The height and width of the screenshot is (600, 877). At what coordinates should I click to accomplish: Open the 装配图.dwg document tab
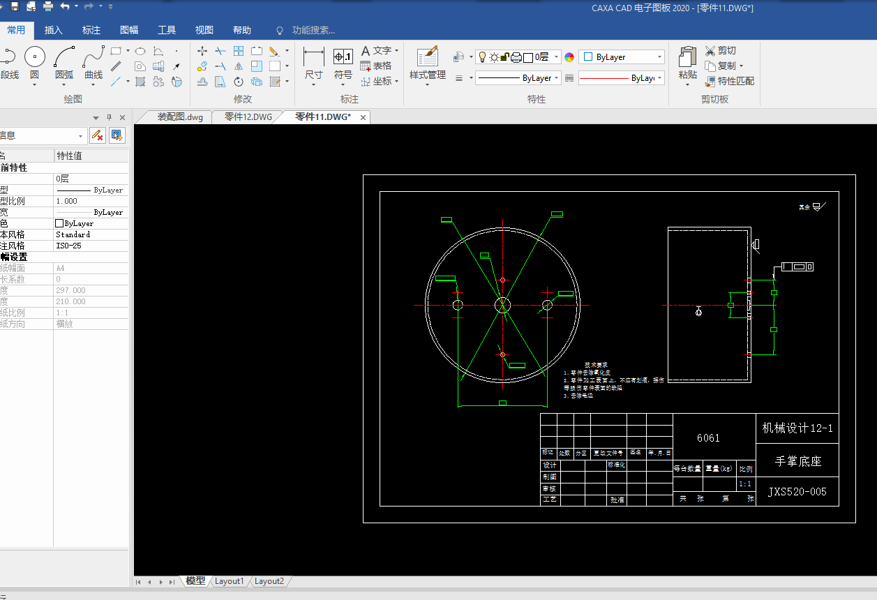point(180,117)
